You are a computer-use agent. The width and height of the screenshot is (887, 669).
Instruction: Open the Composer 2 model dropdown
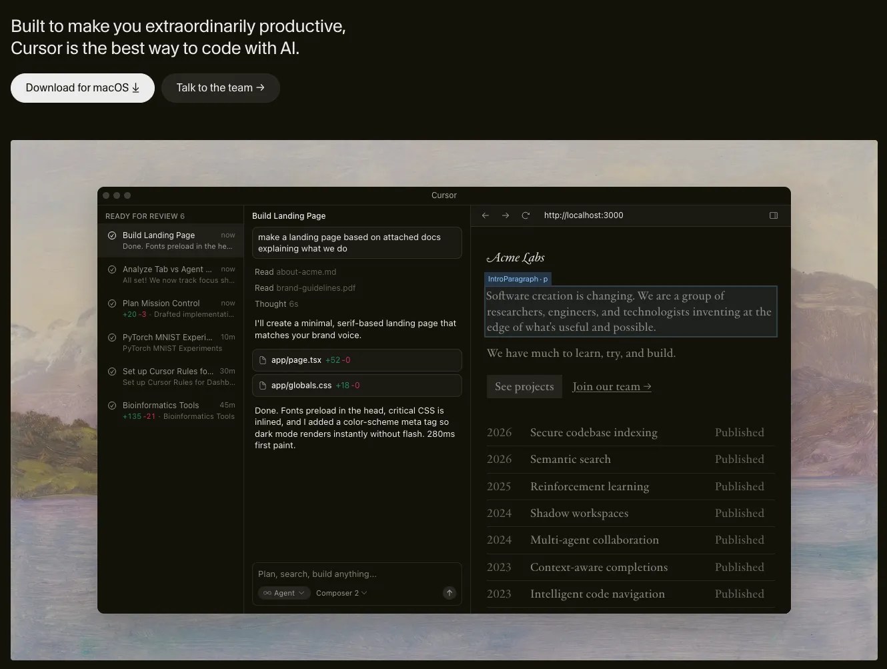pos(341,593)
